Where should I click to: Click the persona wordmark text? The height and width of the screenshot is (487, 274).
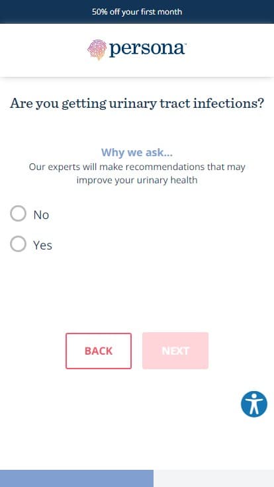pyautogui.click(x=148, y=49)
